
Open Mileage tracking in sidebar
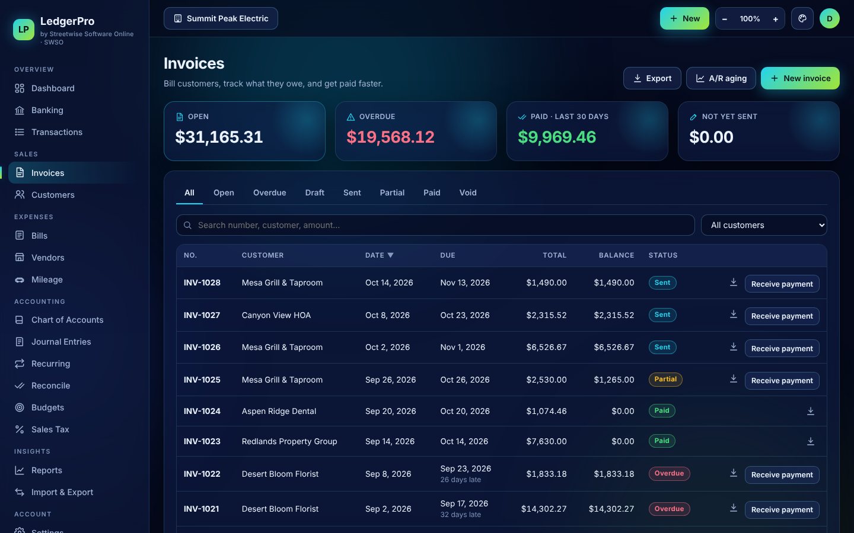click(74, 280)
